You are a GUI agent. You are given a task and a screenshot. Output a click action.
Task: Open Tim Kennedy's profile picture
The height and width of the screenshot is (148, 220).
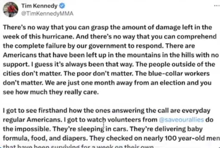pos(10,9)
